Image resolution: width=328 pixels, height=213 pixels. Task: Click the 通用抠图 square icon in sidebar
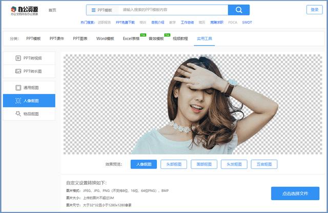(x=18, y=88)
